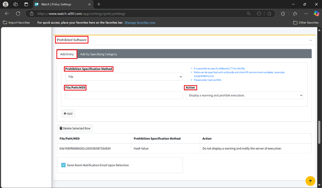Click the Add button
Image resolution: width=322 pixels, height=188 pixels.
[x=68, y=113]
